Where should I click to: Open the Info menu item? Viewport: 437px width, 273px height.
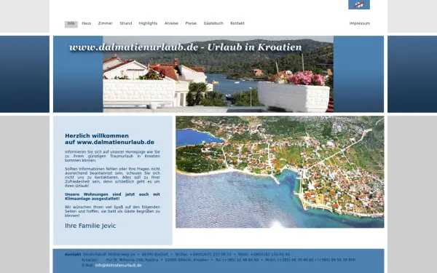71,23
